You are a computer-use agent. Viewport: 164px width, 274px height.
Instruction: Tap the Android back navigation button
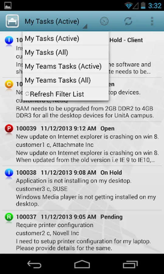tap(34, 264)
